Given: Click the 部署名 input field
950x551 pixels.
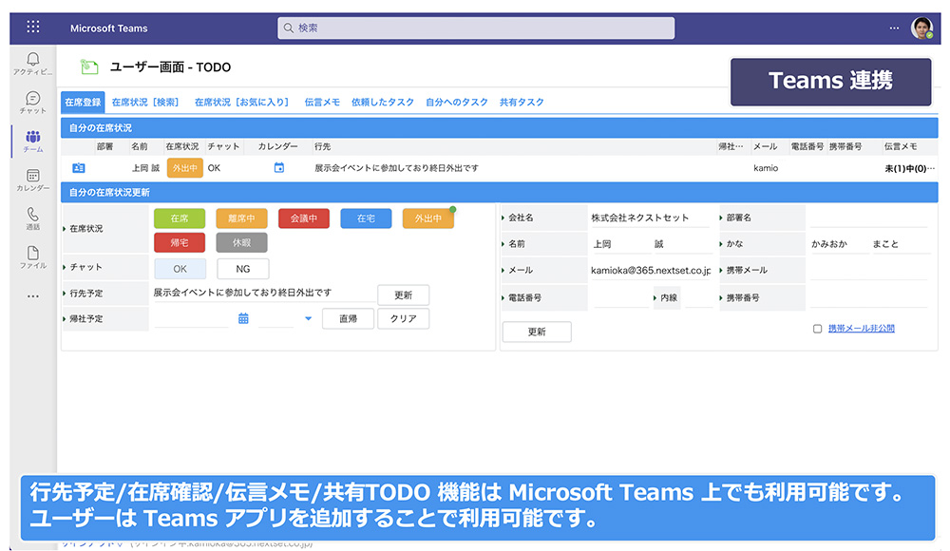Looking at the screenshot, I should click(869, 218).
